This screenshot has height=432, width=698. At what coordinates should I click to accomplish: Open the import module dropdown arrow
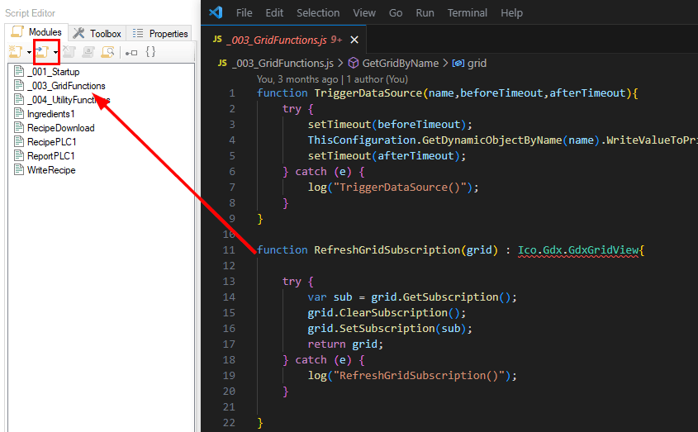pos(55,53)
